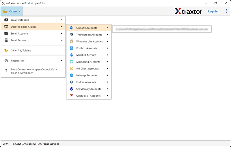Click the SeaMonkey Accounts icon
The image size is (231, 147).
point(71,89)
